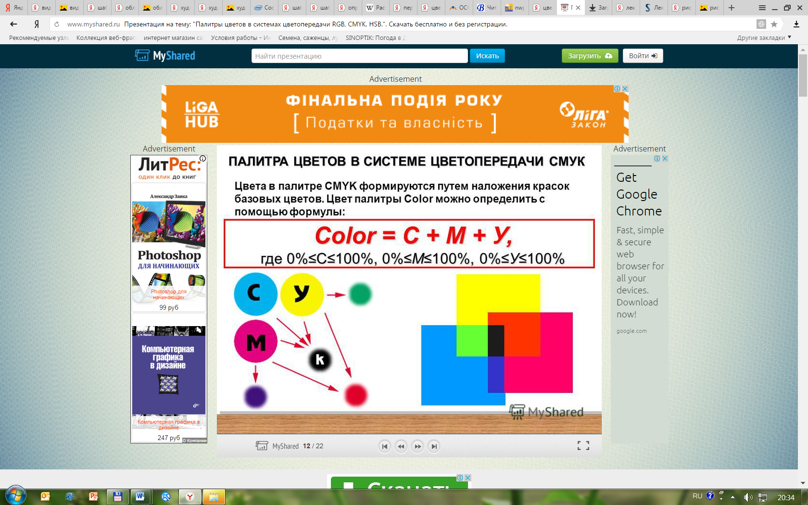
Task: Click the google.com link in Chrome ad
Action: 631,331
